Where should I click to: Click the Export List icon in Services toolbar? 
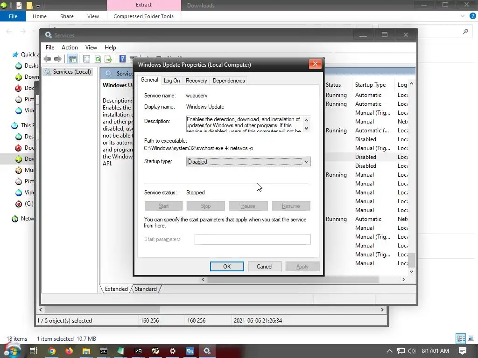pos(108,59)
